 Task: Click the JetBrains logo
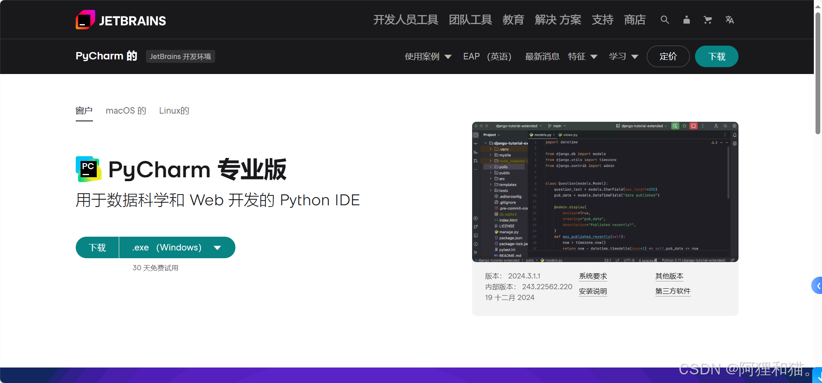[121, 20]
